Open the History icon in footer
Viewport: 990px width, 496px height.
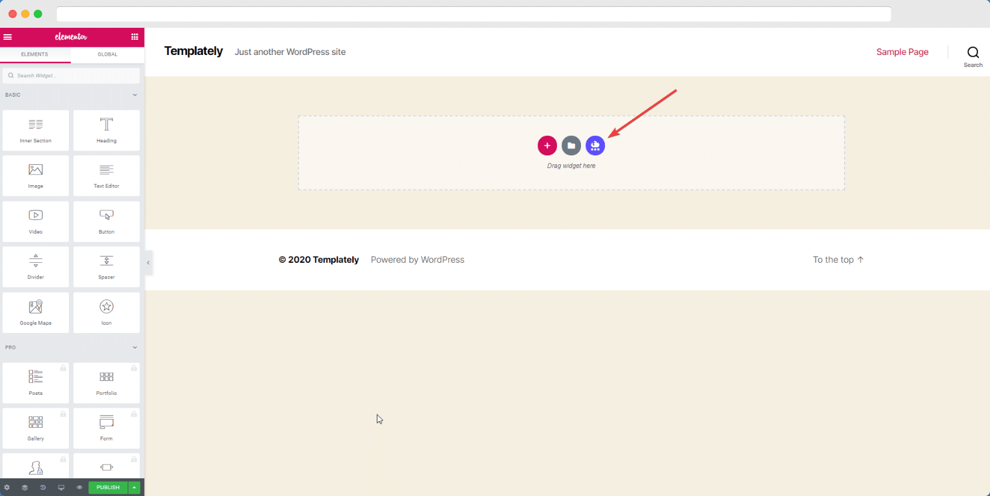click(43, 488)
